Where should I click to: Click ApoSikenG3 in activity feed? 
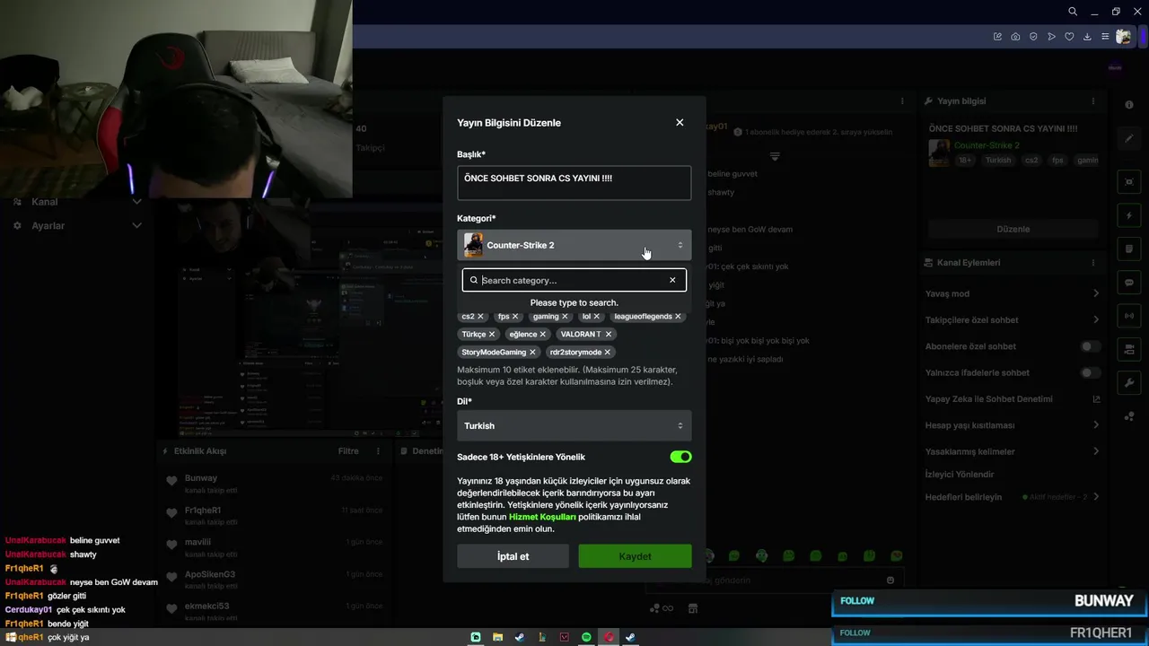(x=210, y=574)
